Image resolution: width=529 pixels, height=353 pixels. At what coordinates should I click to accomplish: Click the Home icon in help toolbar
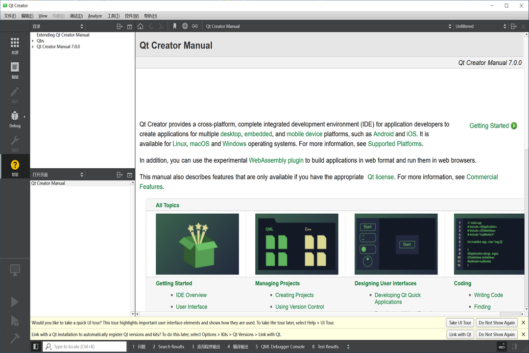click(140, 26)
